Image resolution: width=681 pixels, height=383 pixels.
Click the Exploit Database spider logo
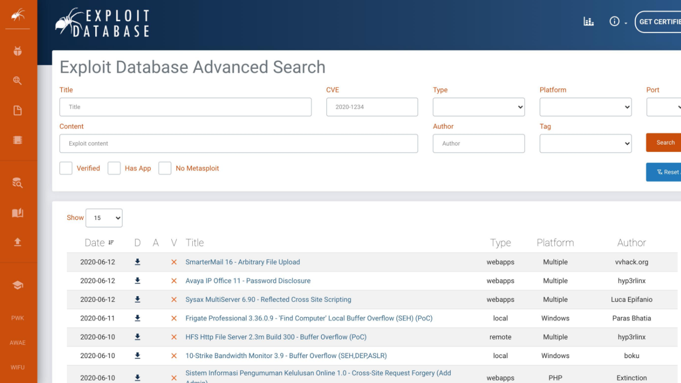click(x=102, y=23)
